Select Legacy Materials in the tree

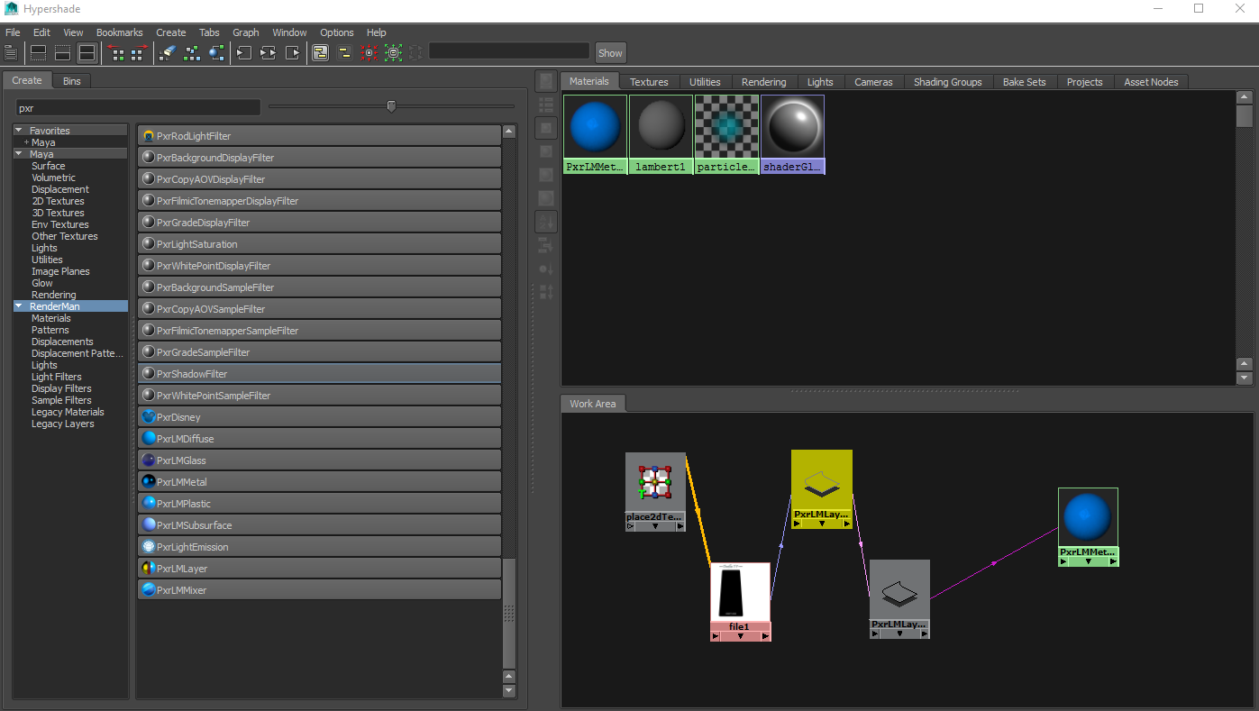point(68,412)
